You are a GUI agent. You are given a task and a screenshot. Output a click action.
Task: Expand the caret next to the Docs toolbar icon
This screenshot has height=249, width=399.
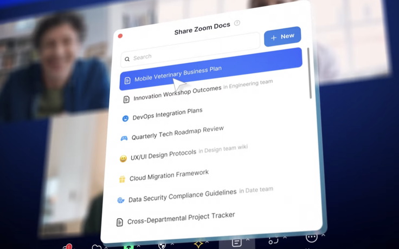coord(247,239)
